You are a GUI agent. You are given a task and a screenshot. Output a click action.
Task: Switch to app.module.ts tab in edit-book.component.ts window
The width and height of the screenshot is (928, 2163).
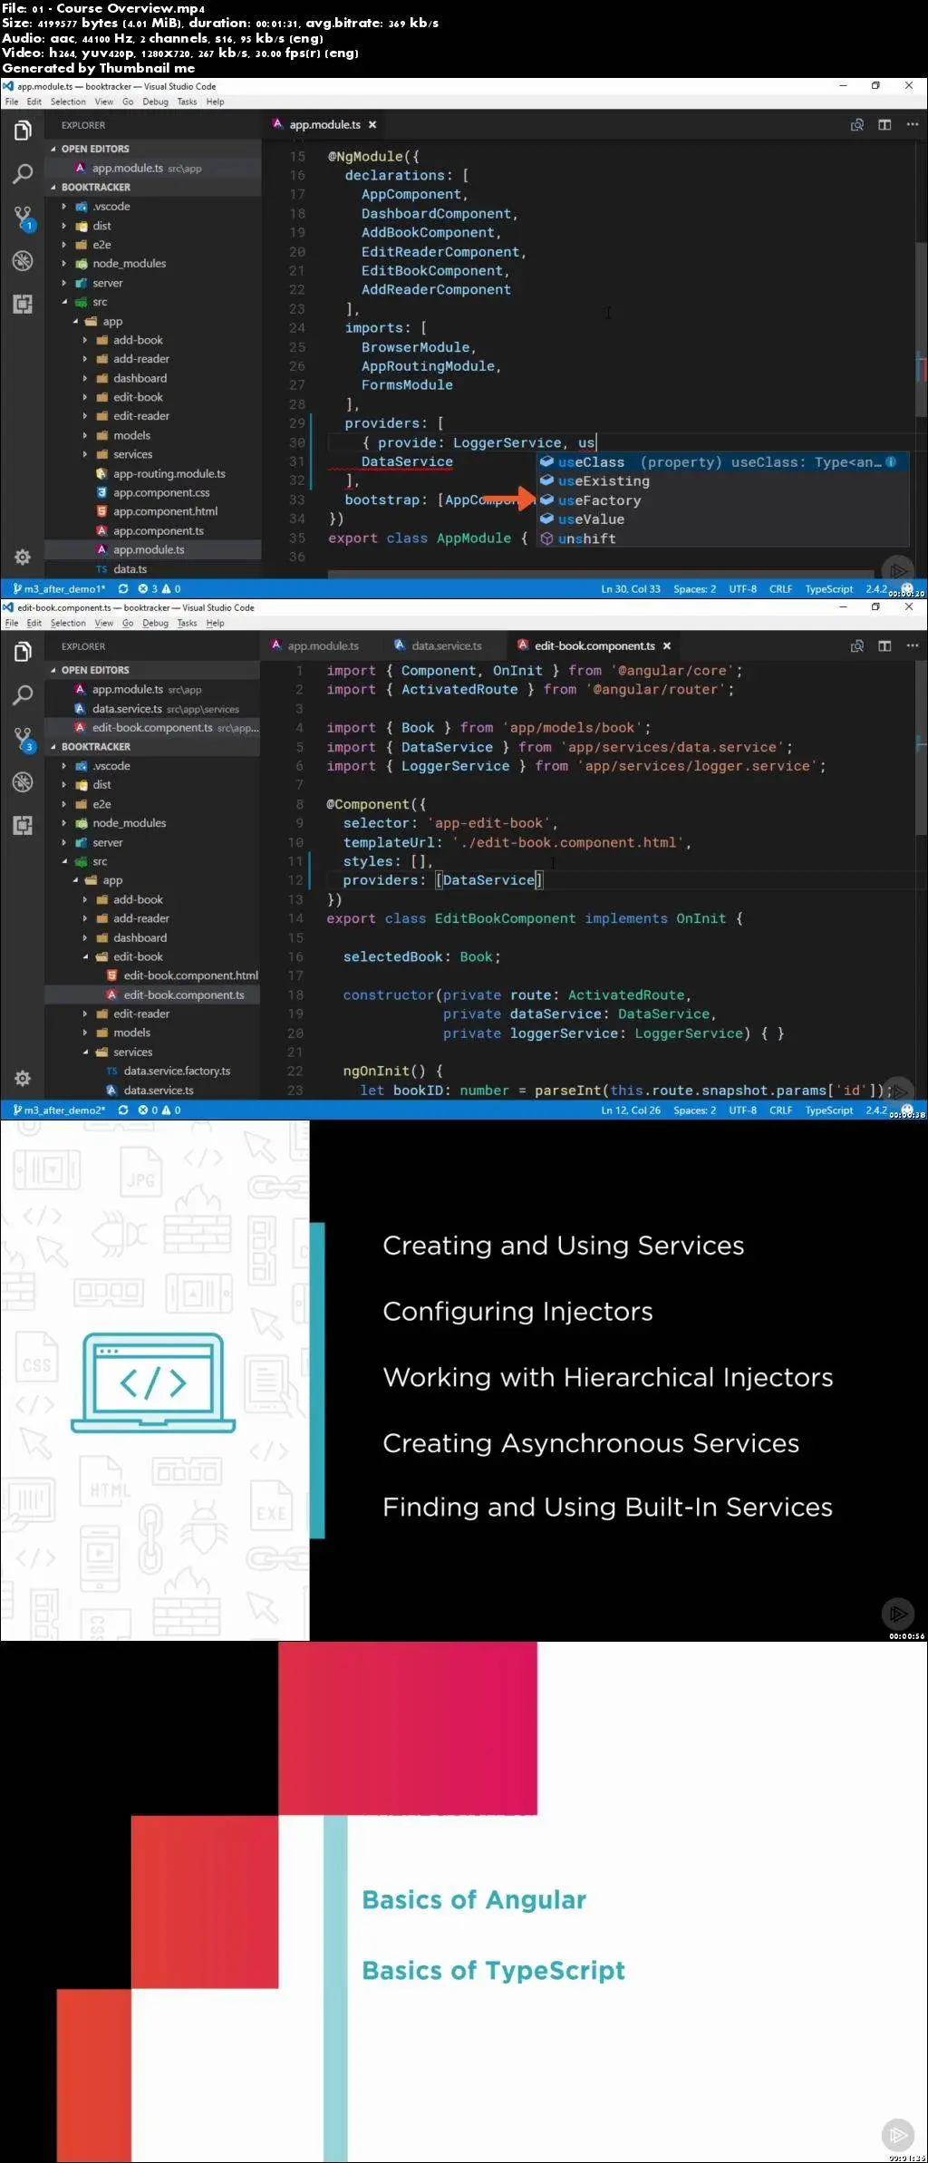point(323,646)
